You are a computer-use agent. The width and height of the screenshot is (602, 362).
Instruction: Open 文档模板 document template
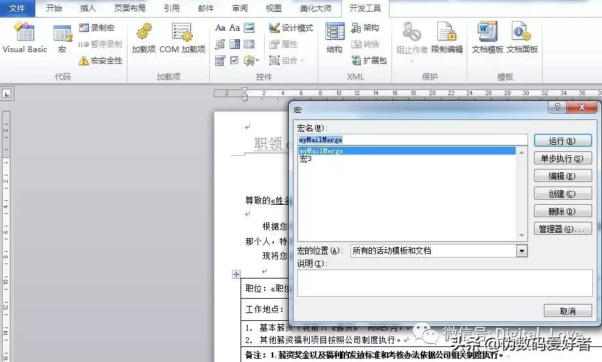pos(487,38)
